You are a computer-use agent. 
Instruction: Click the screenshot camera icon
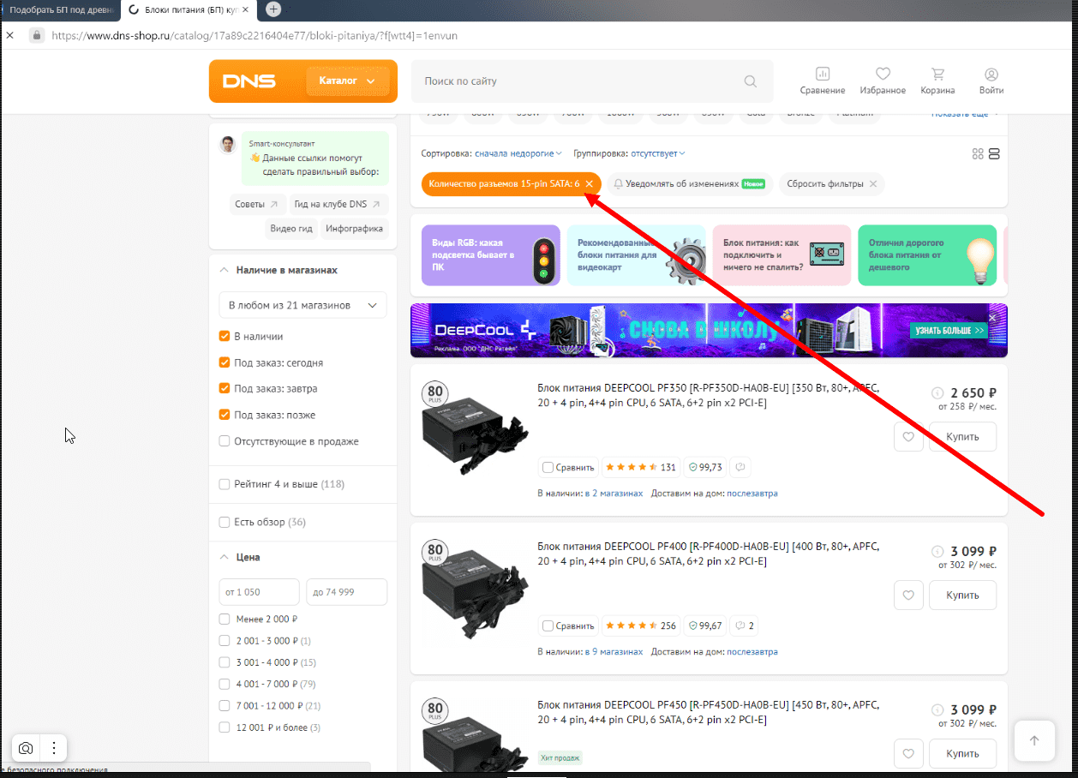[x=26, y=748]
